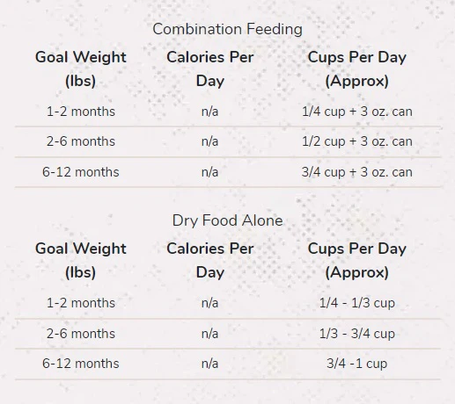
Task: Select 2-6 months row in Dry Food table
Action: tap(228, 334)
